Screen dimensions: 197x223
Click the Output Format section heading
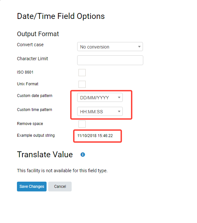[x=38, y=34]
